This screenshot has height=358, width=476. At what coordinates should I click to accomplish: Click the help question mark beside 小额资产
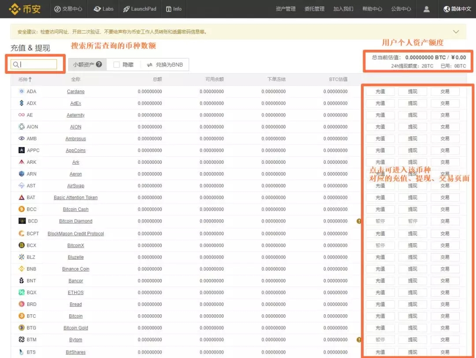click(x=99, y=64)
